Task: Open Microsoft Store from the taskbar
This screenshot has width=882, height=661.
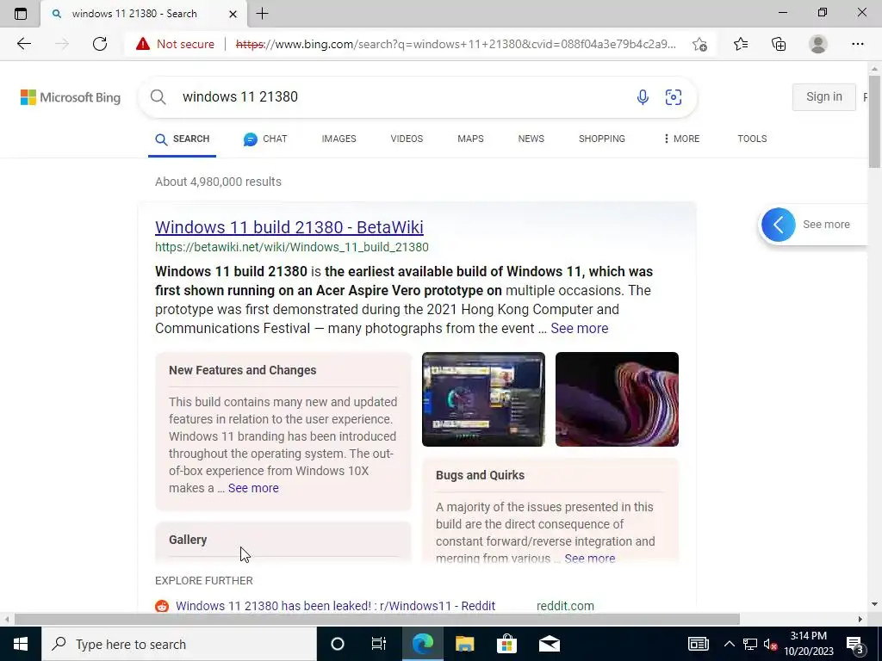Action: click(506, 644)
